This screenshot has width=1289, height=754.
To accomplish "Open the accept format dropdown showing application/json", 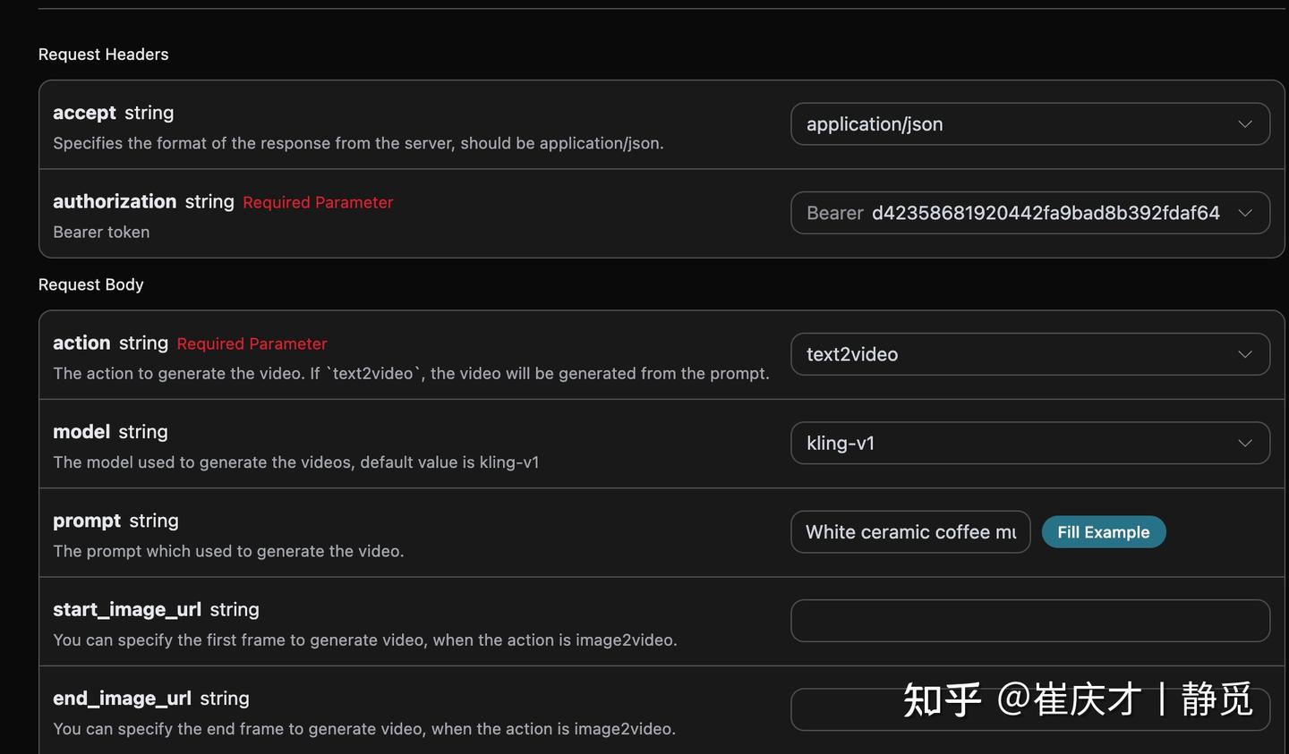I will (1029, 124).
